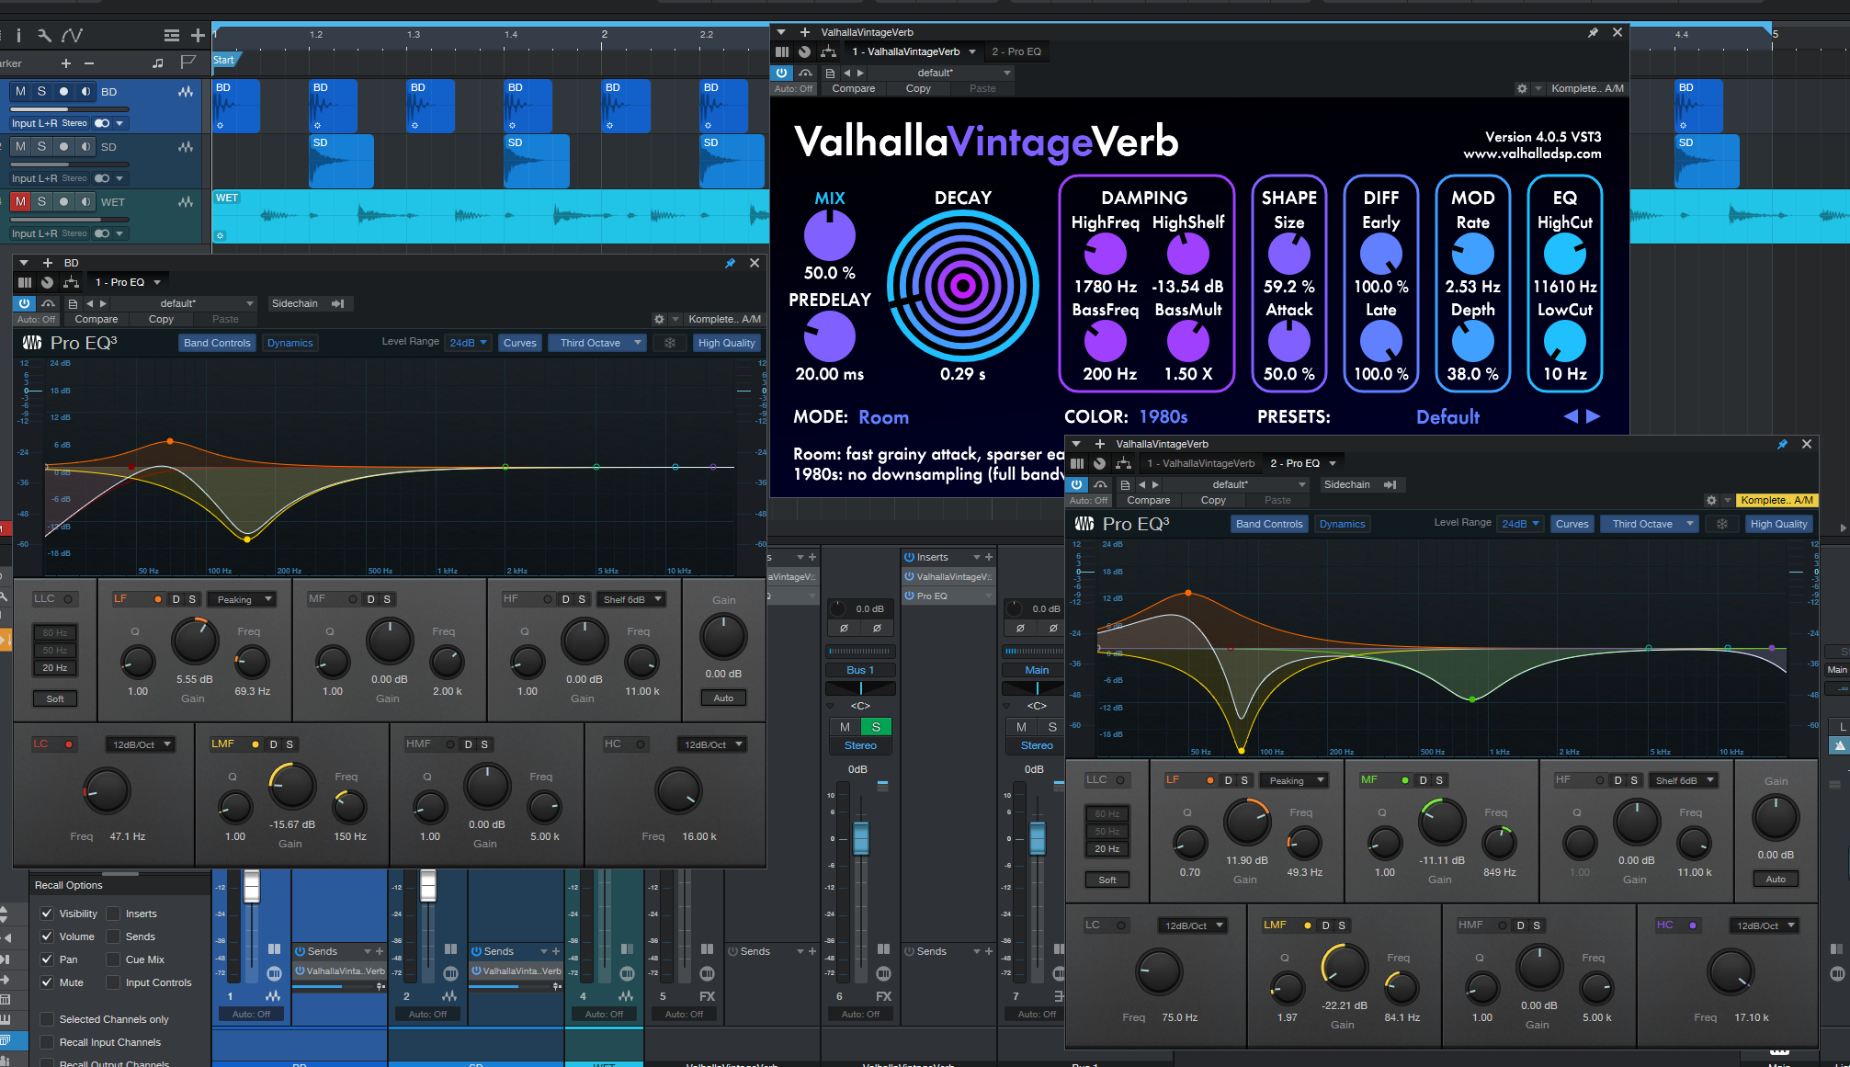Toggle stereo channel mode on BD track

coord(102,123)
